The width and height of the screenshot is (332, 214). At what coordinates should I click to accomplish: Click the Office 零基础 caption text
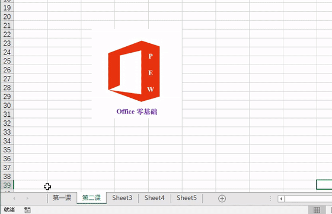pyautogui.click(x=137, y=111)
